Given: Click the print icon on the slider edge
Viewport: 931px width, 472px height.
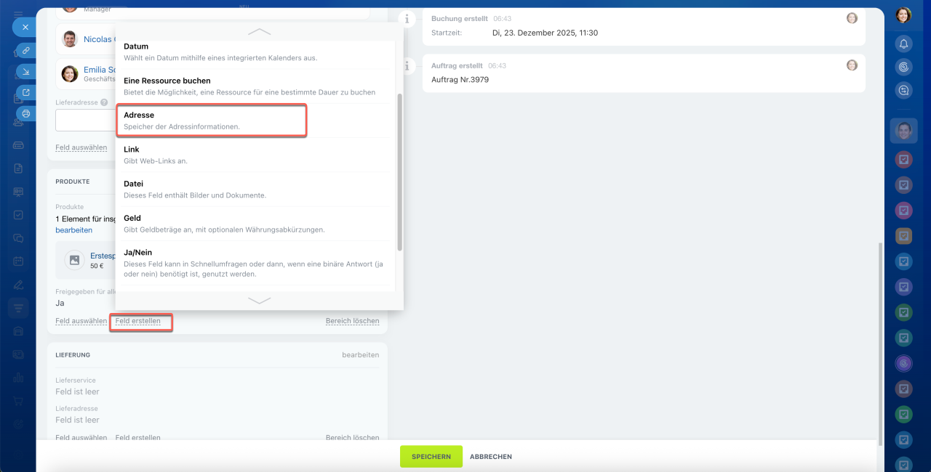Looking at the screenshot, I should pos(25,113).
